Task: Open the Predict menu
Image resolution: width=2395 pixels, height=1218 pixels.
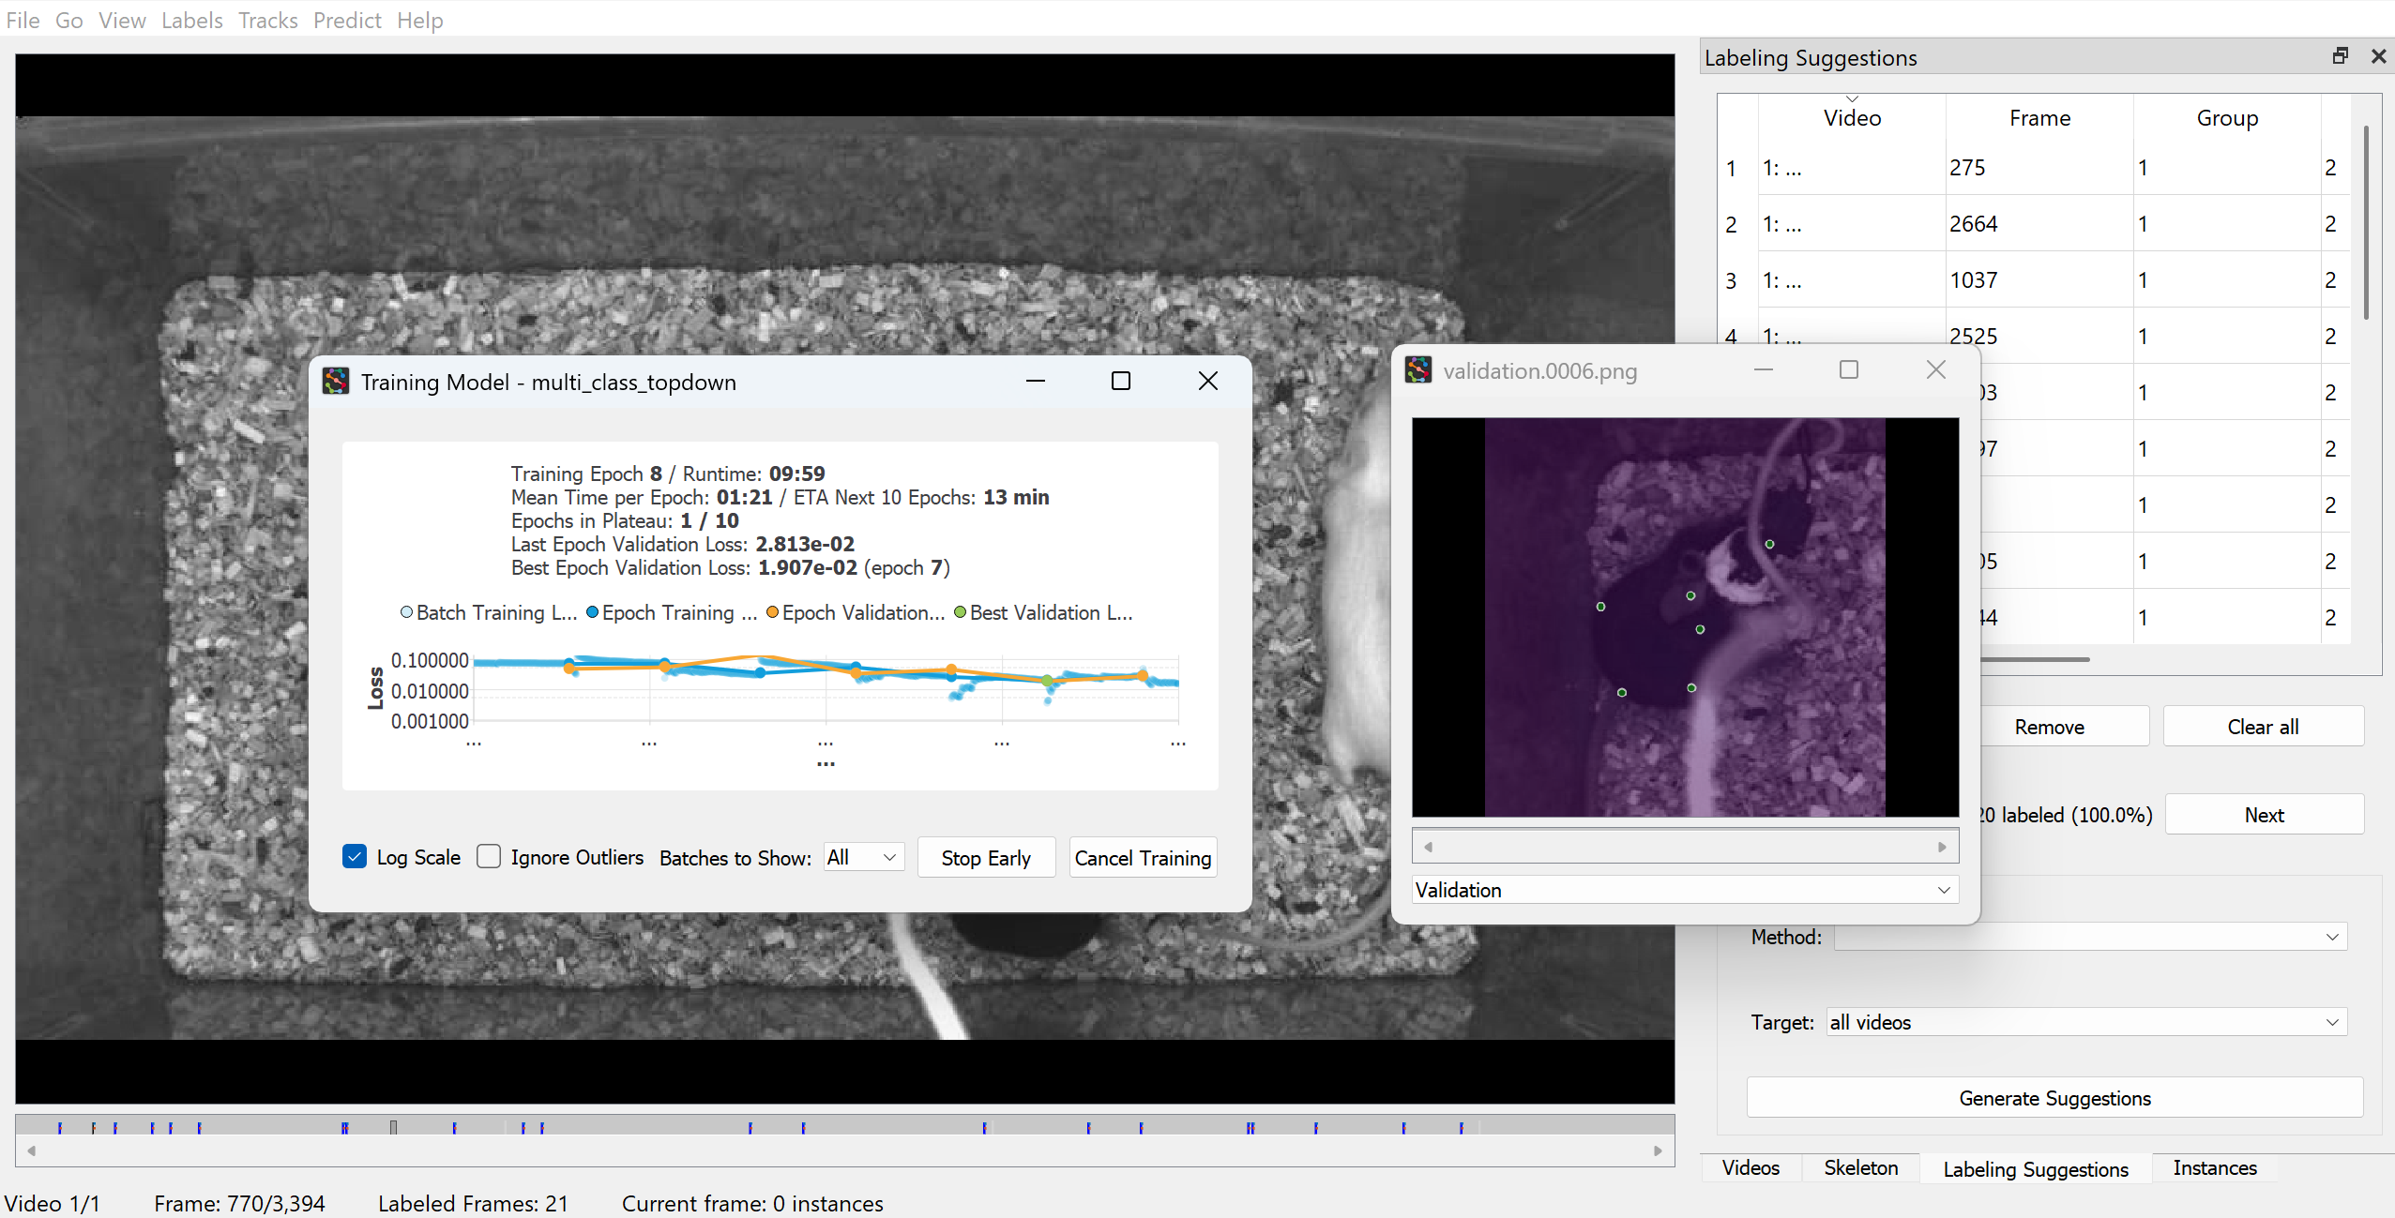Action: pyautogui.click(x=346, y=20)
